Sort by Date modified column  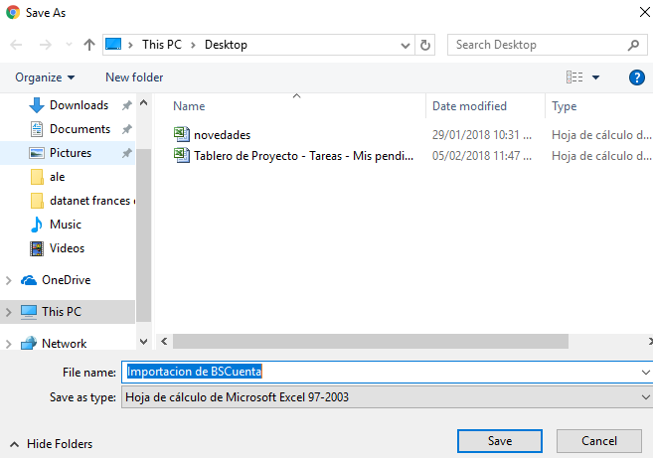pyautogui.click(x=469, y=106)
